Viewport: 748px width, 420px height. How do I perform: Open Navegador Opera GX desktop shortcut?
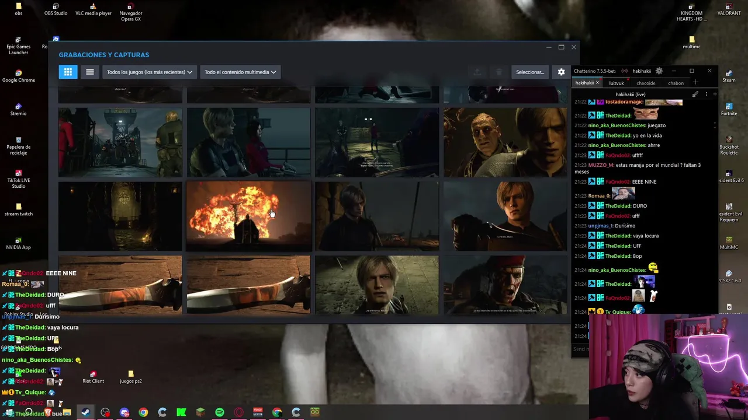click(130, 12)
